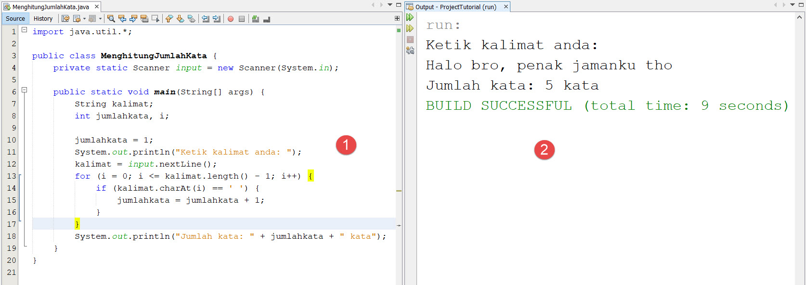Collapse the main method fold marker
This screenshot has width=806, height=285.
click(x=24, y=90)
